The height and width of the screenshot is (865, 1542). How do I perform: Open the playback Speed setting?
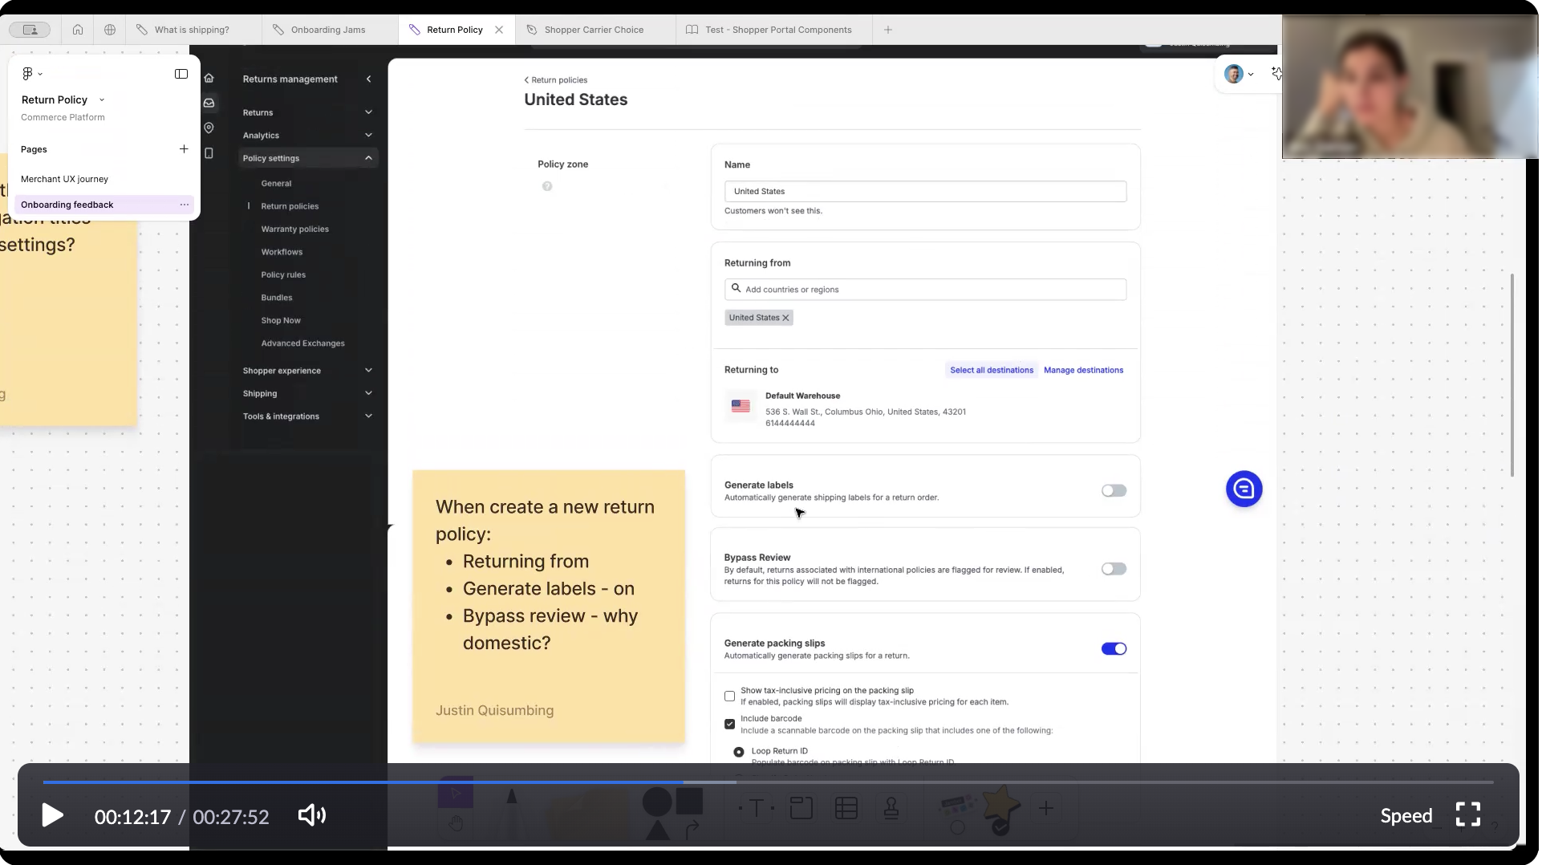[1406, 815]
